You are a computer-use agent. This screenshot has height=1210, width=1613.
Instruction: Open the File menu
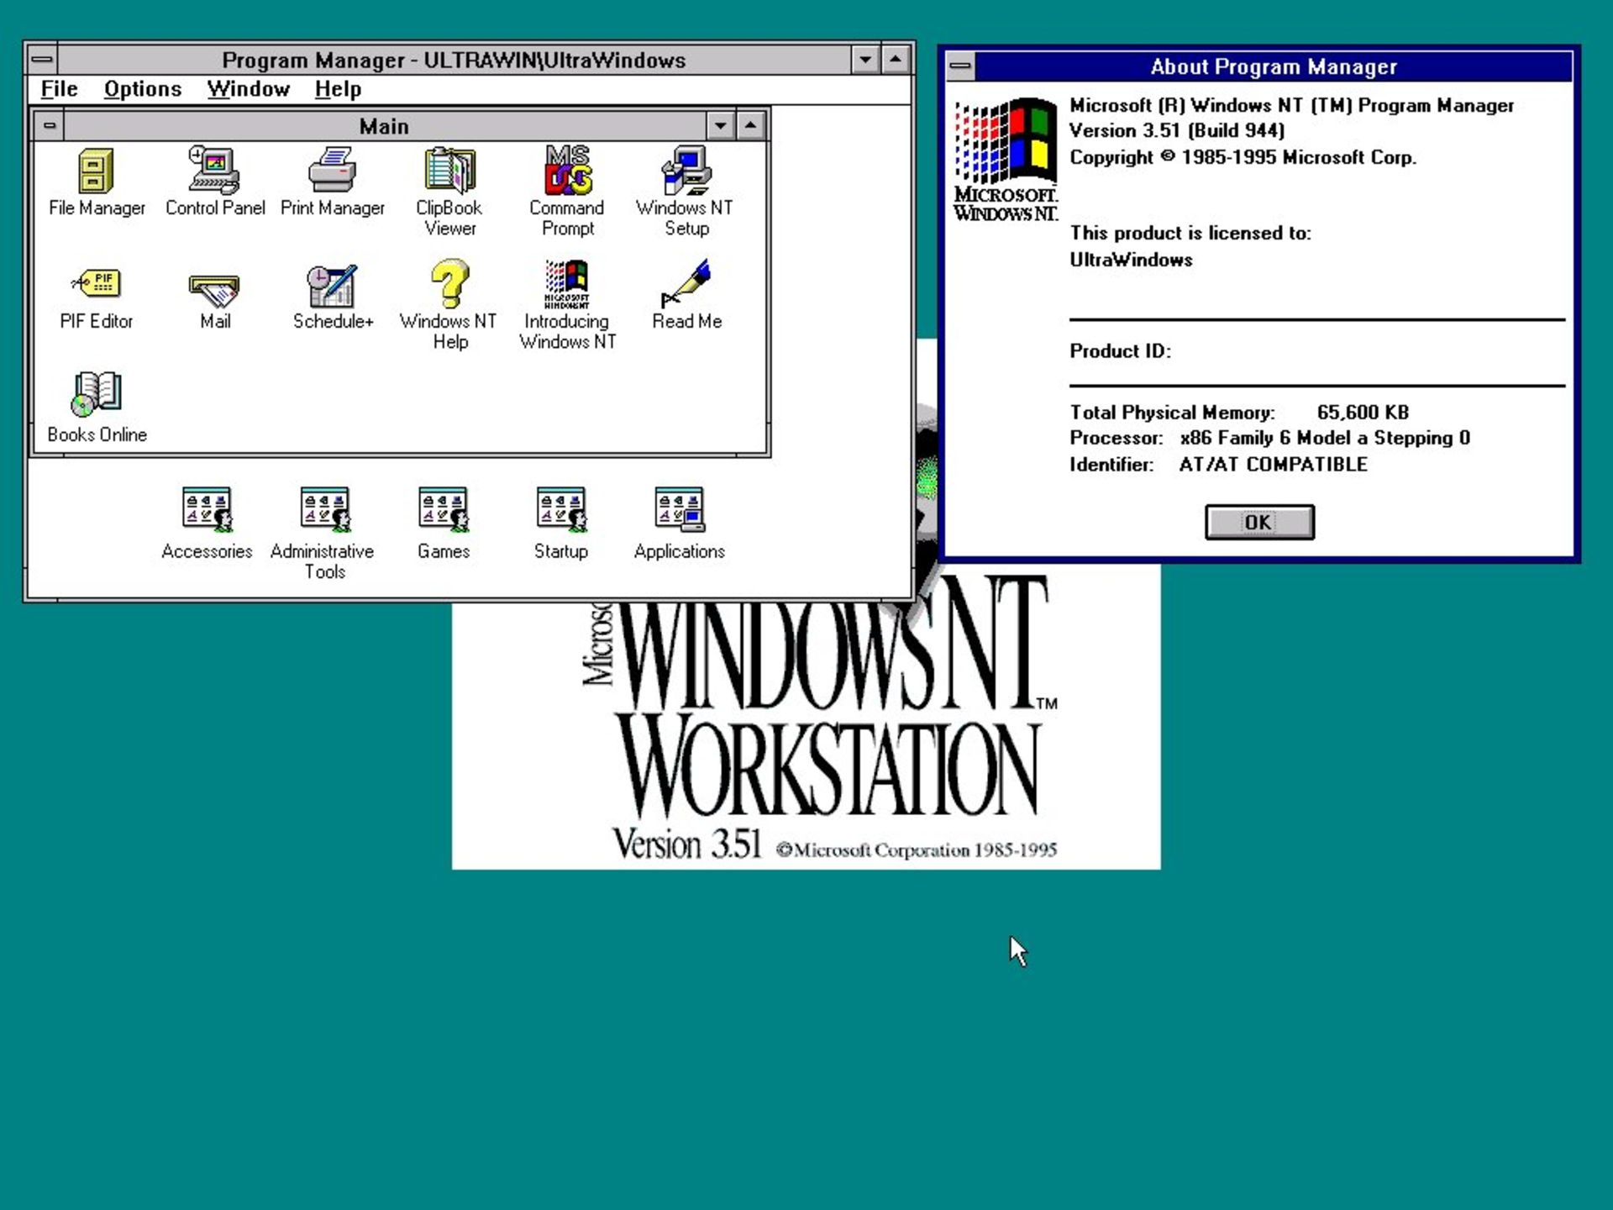click(x=58, y=88)
